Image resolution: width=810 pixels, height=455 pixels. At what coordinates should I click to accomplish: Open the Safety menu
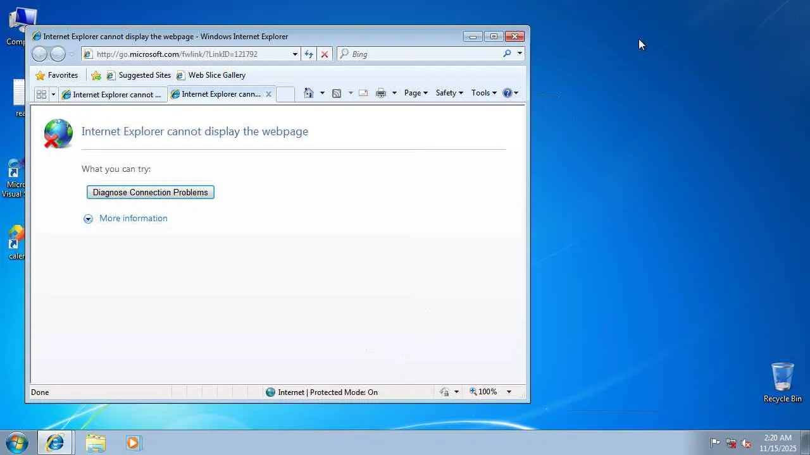[449, 93]
